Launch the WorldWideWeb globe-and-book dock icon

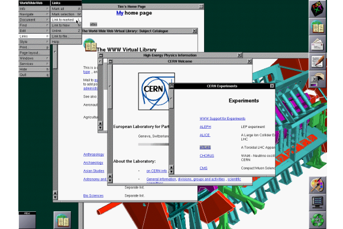click(317, 27)
